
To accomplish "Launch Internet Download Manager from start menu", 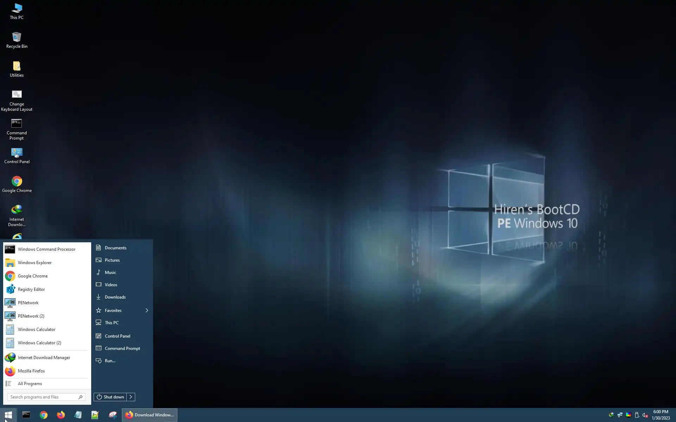I will pos(44,358).
